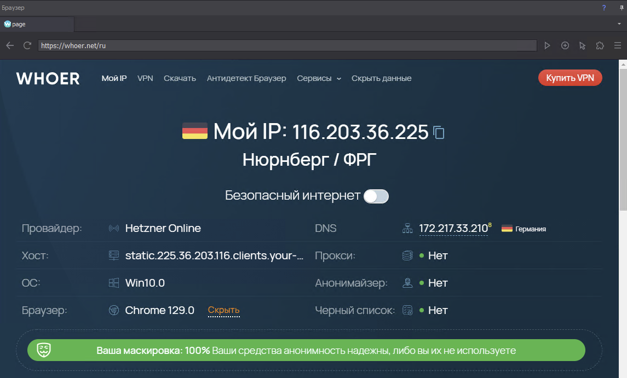Toggle the Безопасный интернет switch

coord(376,196)
